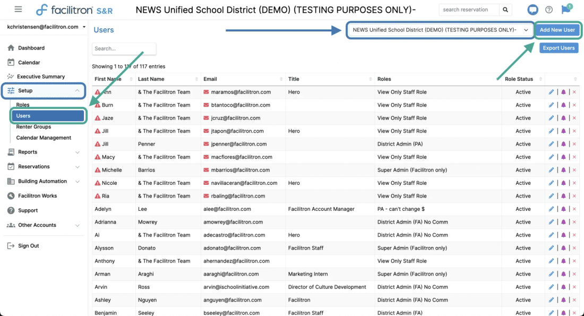Click the Export Users button
584x316 pixels.
[x=559, y=48]
